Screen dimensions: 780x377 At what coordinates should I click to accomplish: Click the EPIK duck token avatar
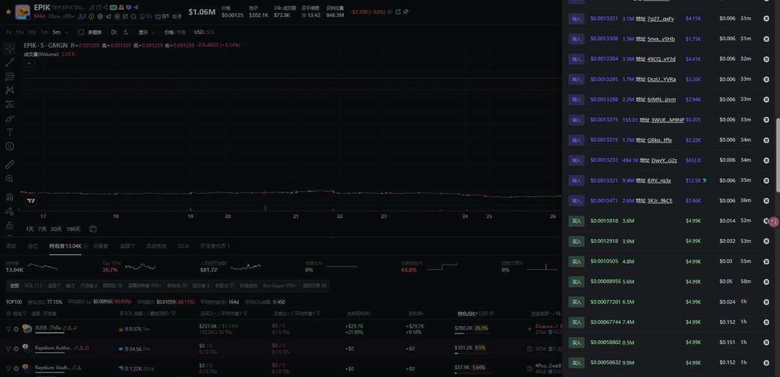(22, 12)
